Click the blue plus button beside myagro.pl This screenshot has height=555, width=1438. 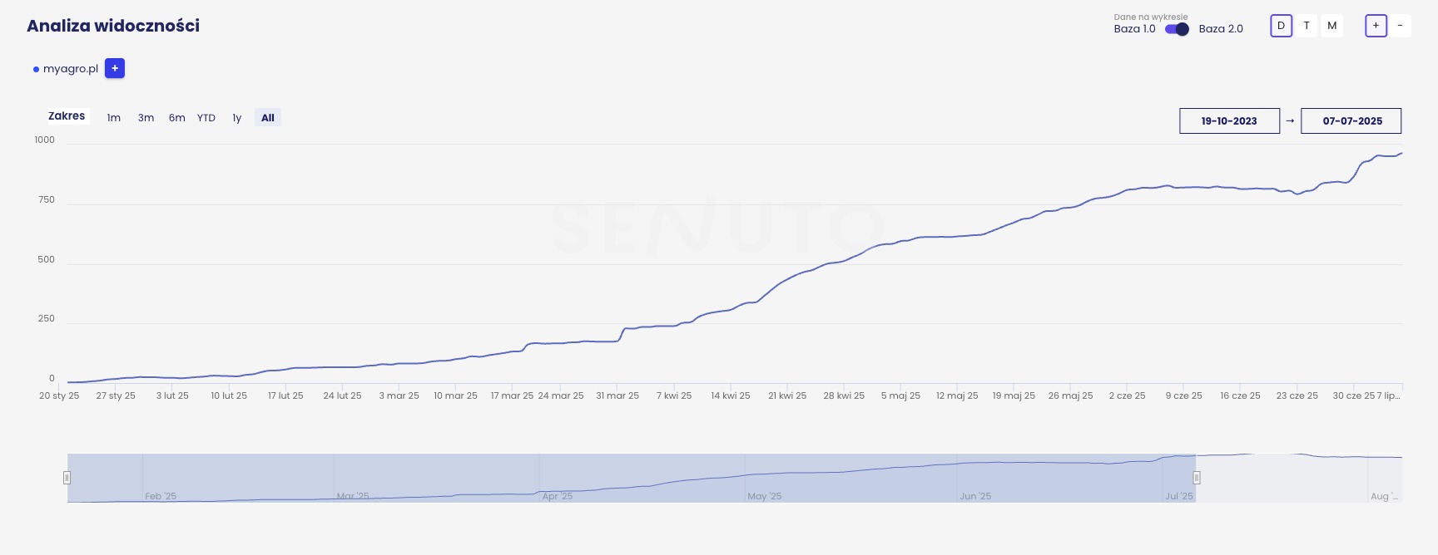(115, 68)
